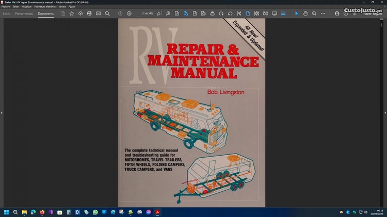Expand the left navigation pane arrow

(2, 112)
